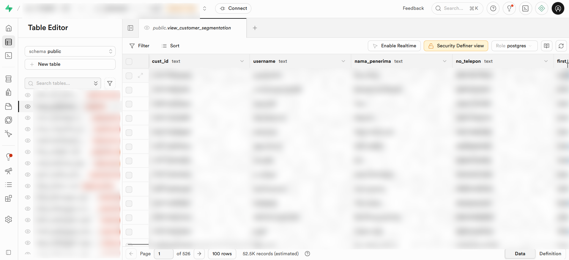Viewport: 569px width, 260px height.
Task: Click the Security Definer view button
Action: (x=456, y=46)
